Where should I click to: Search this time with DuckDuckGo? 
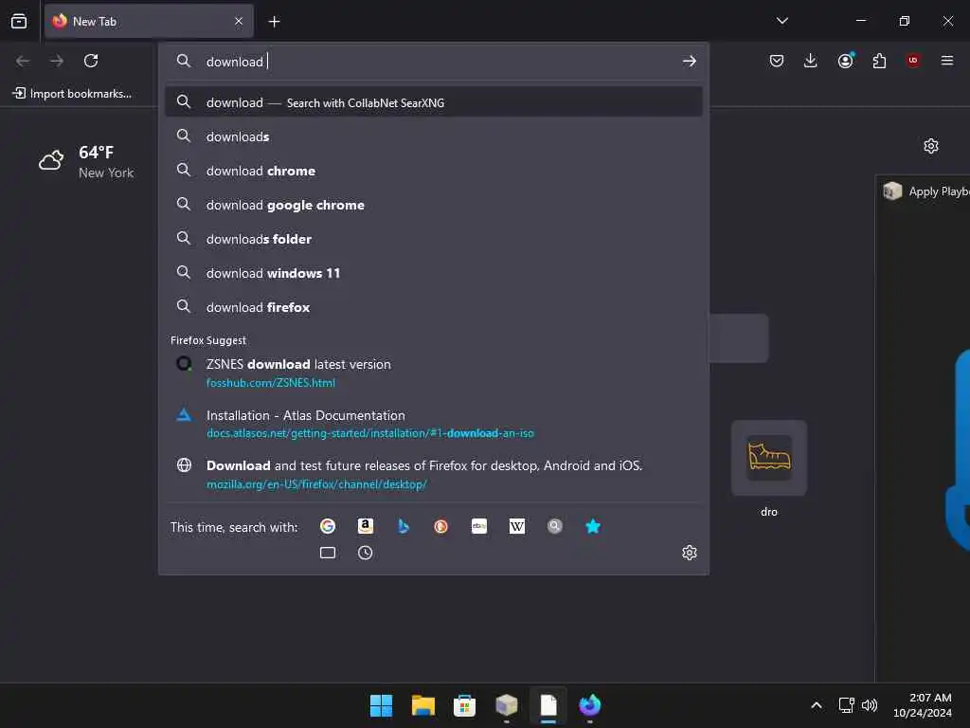click(441, 526)
